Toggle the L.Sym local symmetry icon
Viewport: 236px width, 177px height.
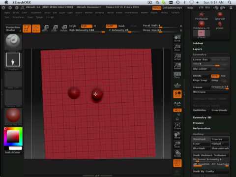pyautogui.click(x=177, y=104)
